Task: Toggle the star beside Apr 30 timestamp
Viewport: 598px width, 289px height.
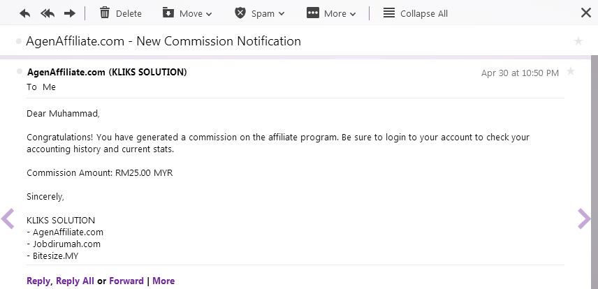Action: [571, 71]
